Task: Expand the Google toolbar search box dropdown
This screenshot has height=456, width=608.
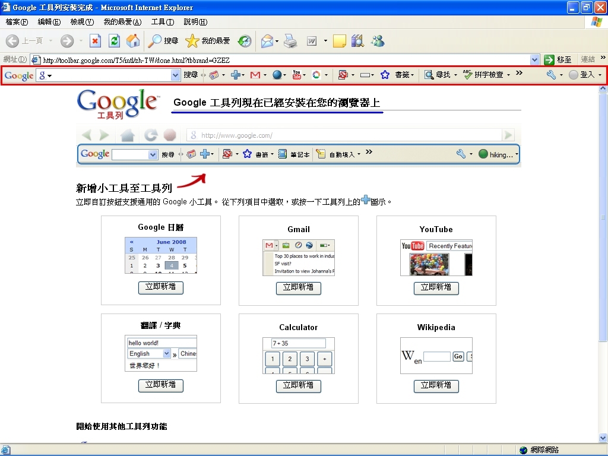Action: [x=176, y=75]
